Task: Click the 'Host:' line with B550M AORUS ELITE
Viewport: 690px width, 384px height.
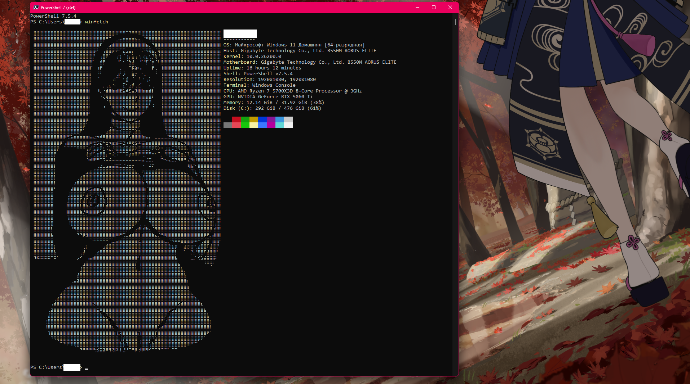Action: [300, 51]
